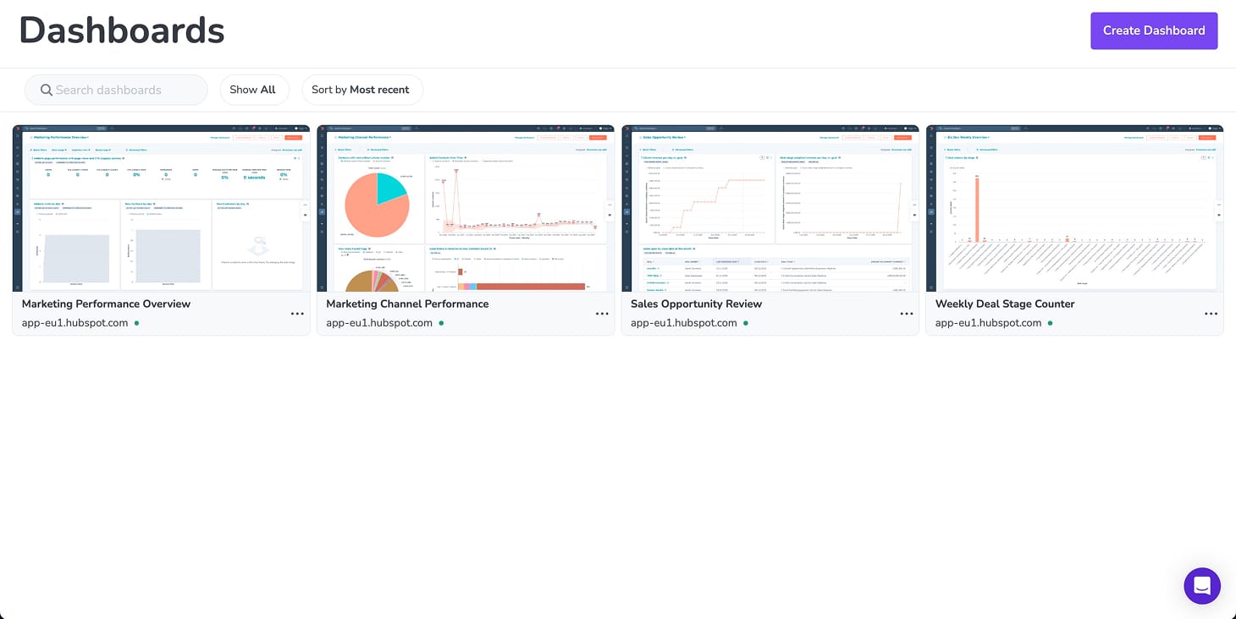The image size is (1236, 619).
Task: Click green status dot on Marketing Performance Overview
Action: point(137,323)
